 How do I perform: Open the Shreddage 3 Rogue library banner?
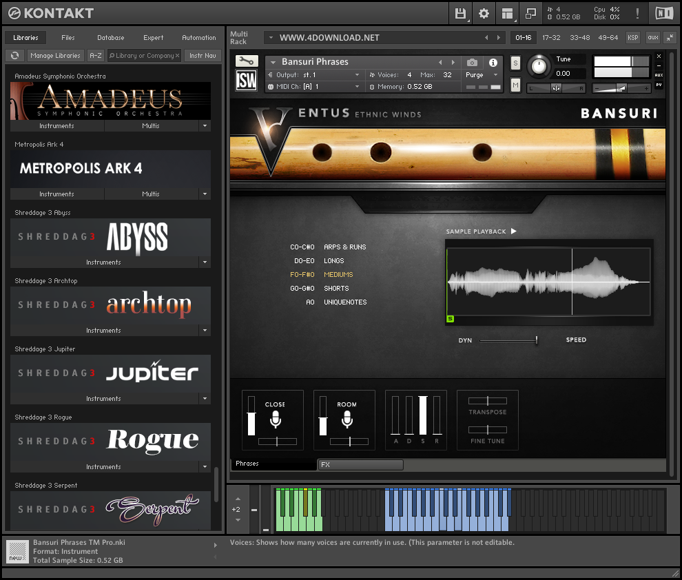point(111,442)
